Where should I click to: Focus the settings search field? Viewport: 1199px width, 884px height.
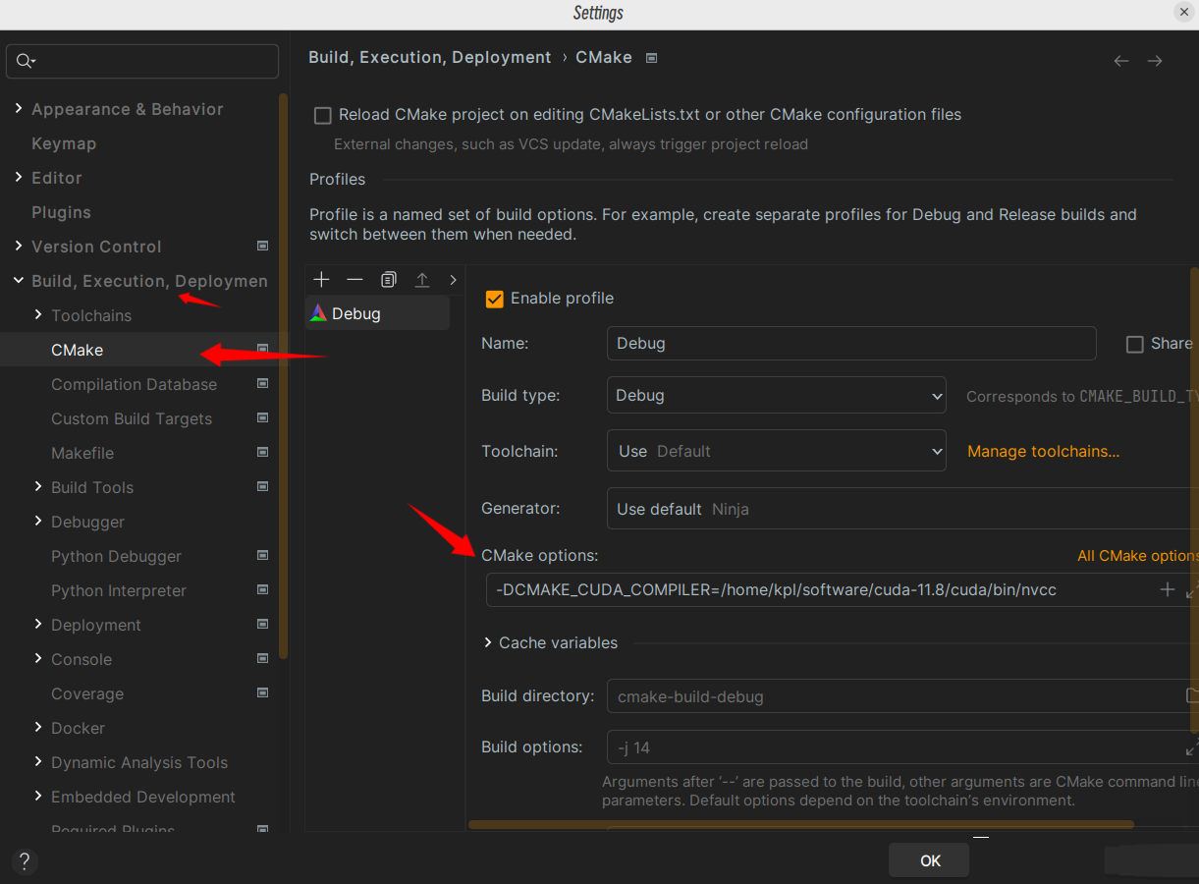click(143, 61)
